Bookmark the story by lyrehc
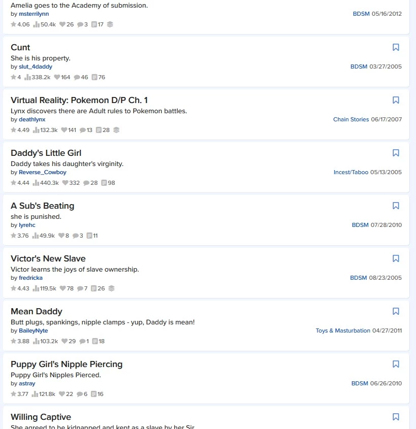Image resolution: width=416 pixels, height=429 pixels. (396, 206)
